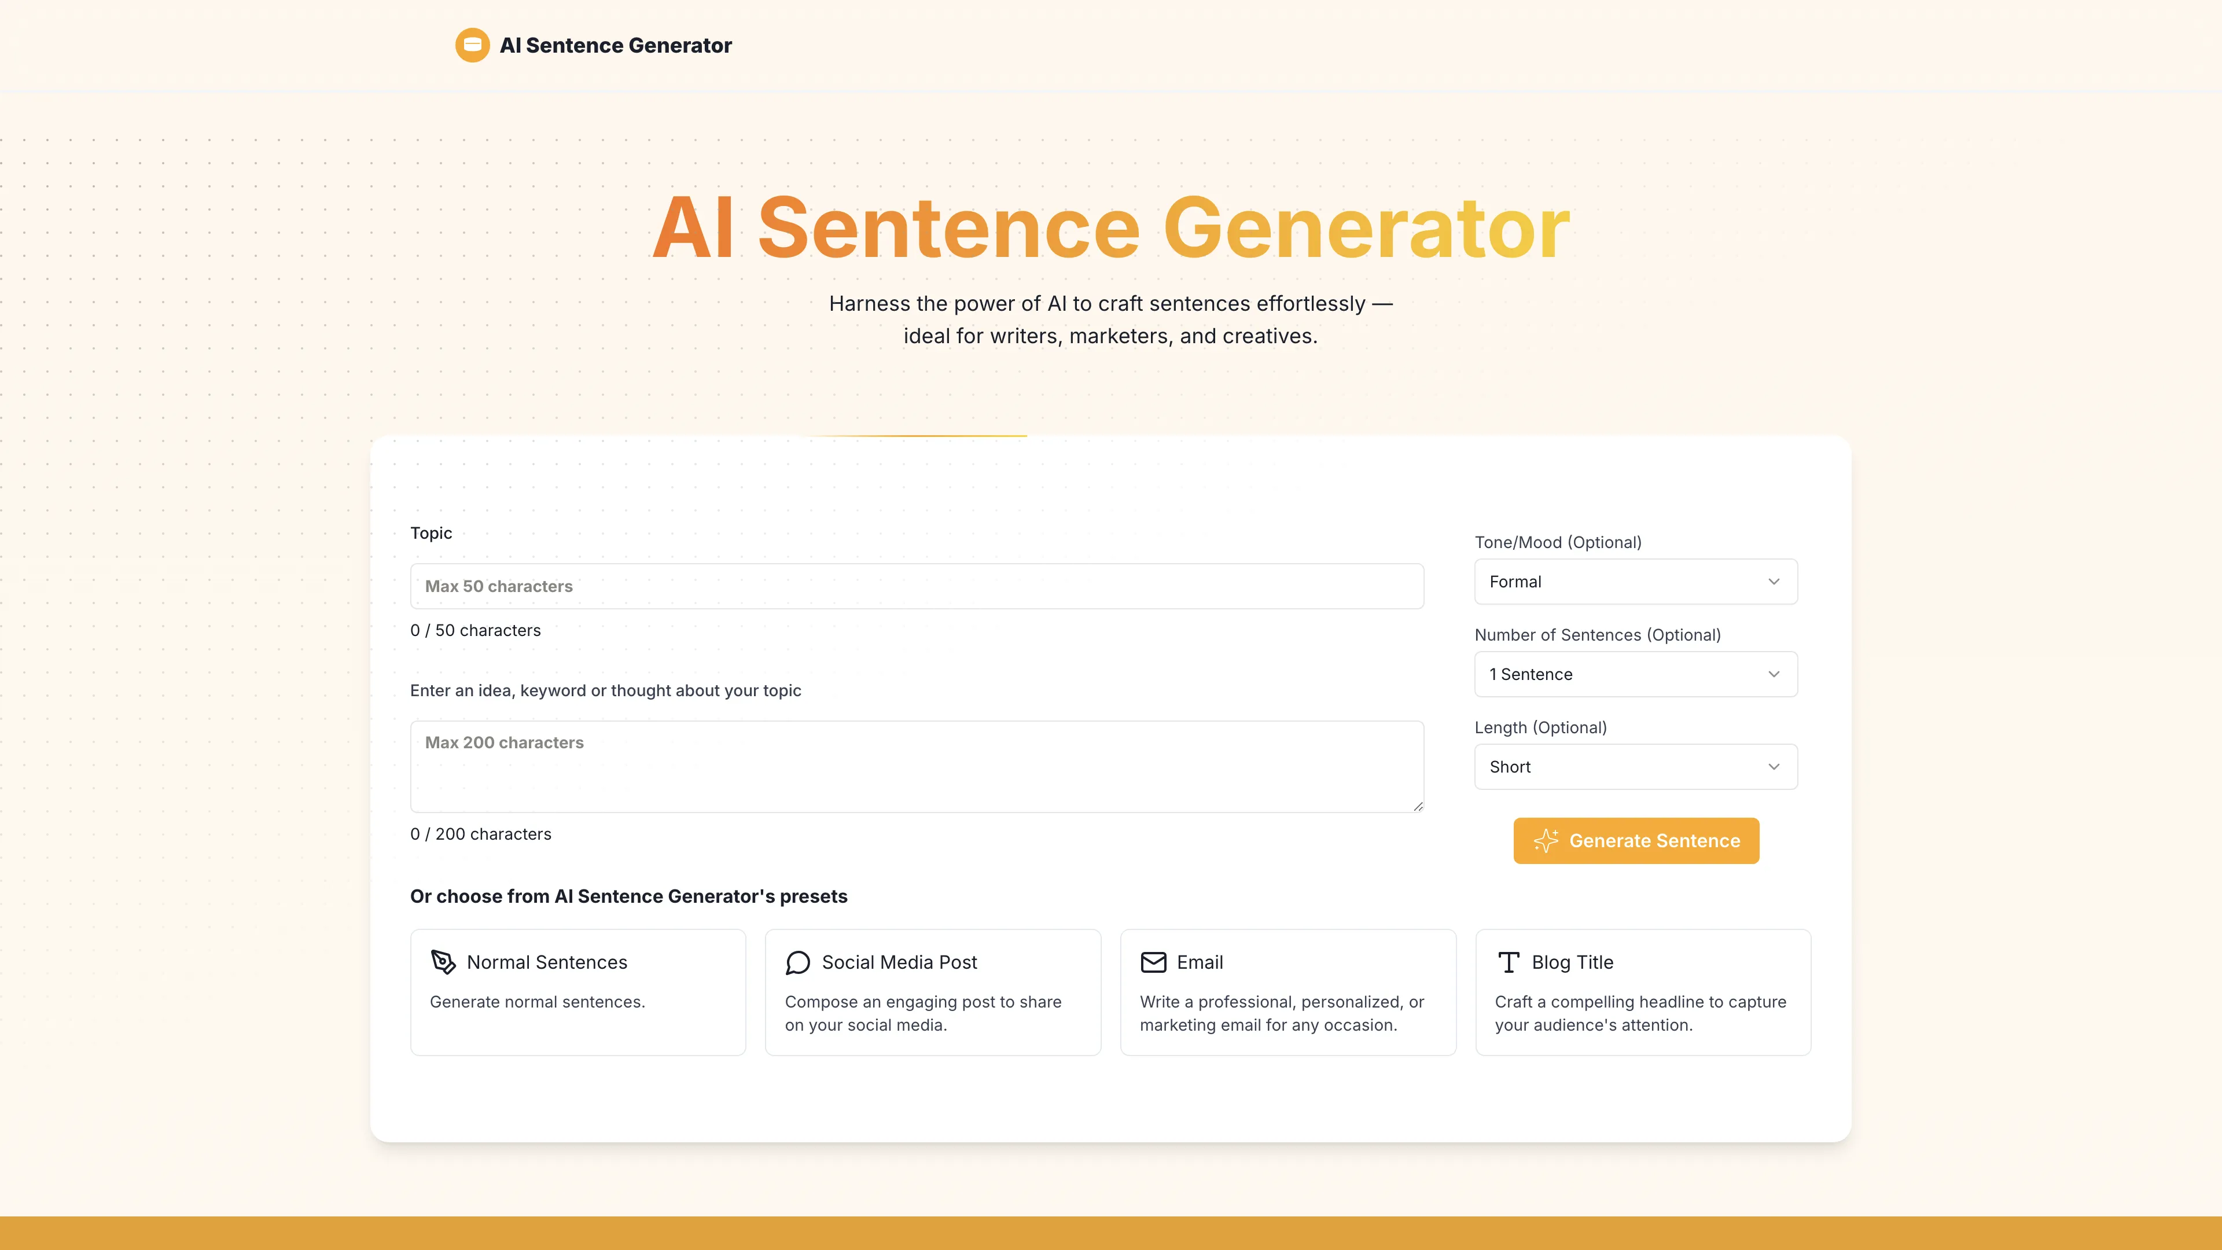The image size is (2222, 1250).
Task: Click the Generate Sentence button
Action: 1636,840
